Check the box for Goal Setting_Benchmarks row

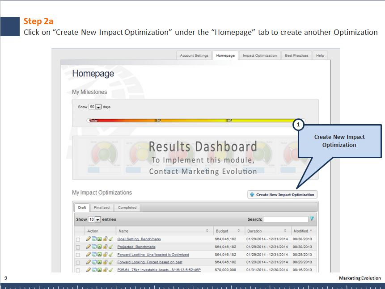click(x=78, y=240)
